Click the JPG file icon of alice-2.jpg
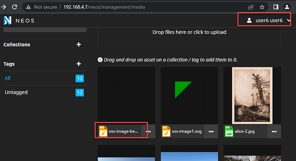This screenshot has width=296, height=161. (229, 131)
